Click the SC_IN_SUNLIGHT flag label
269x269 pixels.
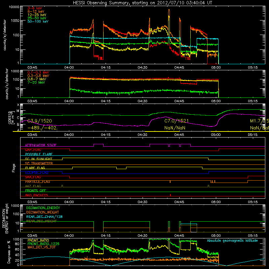coord(39,159)
